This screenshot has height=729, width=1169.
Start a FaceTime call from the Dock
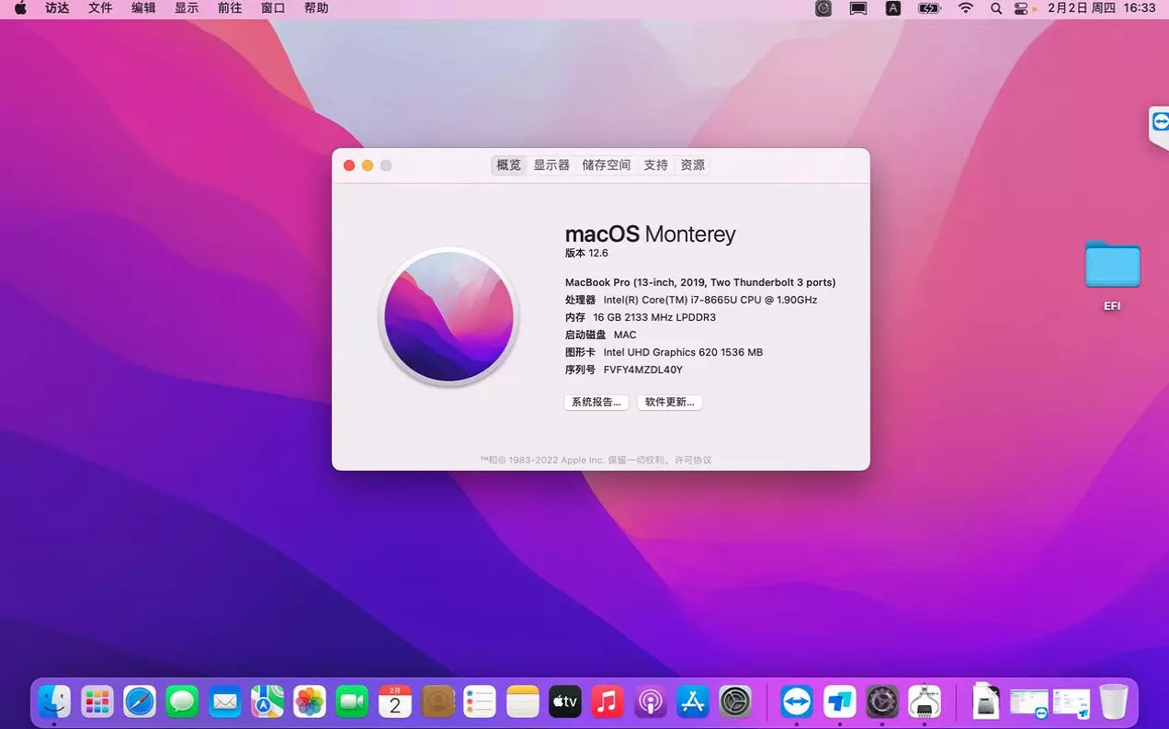(x=352, y=701)
